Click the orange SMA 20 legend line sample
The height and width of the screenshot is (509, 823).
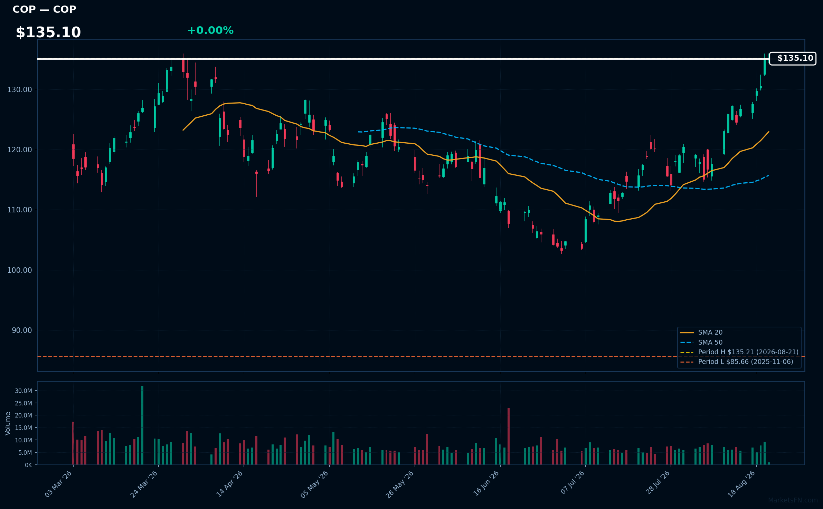[687, 333]
